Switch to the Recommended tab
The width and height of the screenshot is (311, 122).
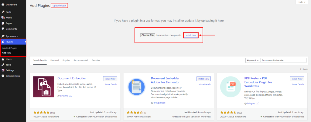click(x=81, y=60)
